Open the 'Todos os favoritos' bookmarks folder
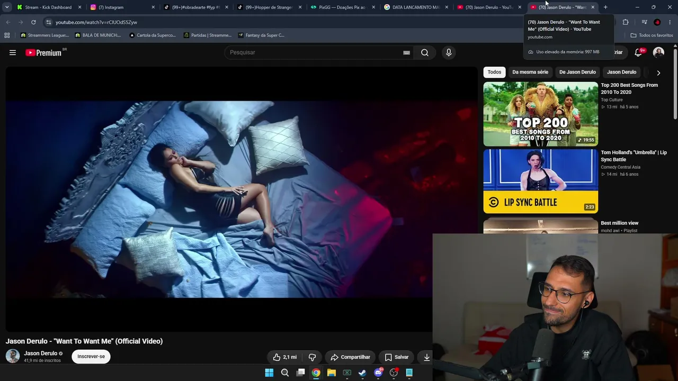This screenshot has height=381, width=678. pos(652,35)
